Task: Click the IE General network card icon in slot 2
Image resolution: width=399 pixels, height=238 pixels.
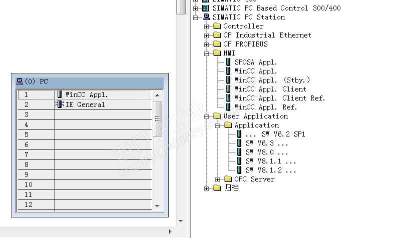Action: click(60, 104)
